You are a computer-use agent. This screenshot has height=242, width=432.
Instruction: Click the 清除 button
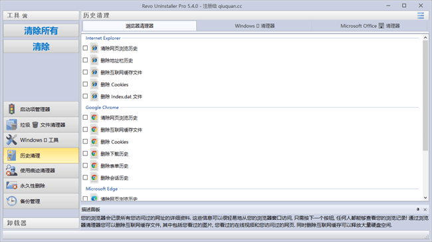point(41,47)
